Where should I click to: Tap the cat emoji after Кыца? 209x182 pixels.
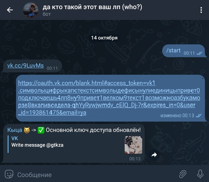[27, 130]
